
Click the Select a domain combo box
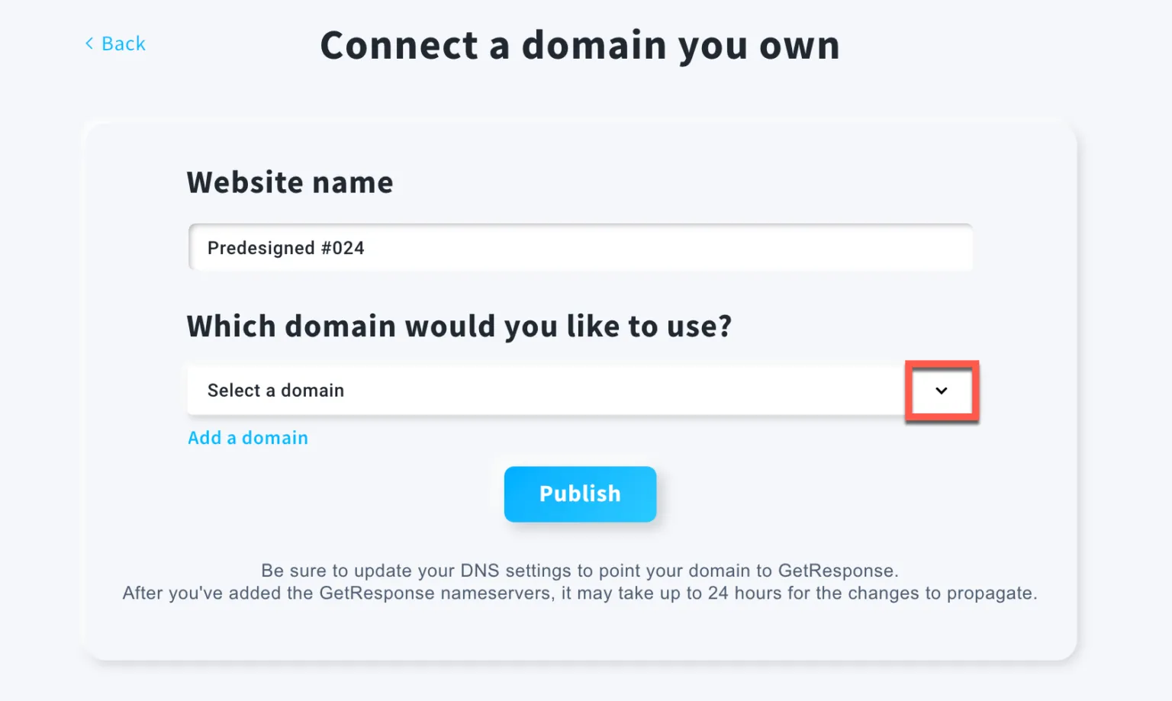coord(534,390)
